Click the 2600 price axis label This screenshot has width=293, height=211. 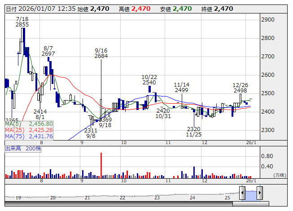[x=268, y=75]
